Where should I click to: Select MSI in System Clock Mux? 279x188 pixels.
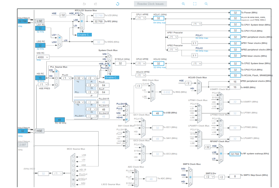(x=109, y=56)
